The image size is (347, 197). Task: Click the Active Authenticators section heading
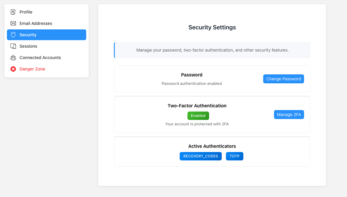click(212, 146)
